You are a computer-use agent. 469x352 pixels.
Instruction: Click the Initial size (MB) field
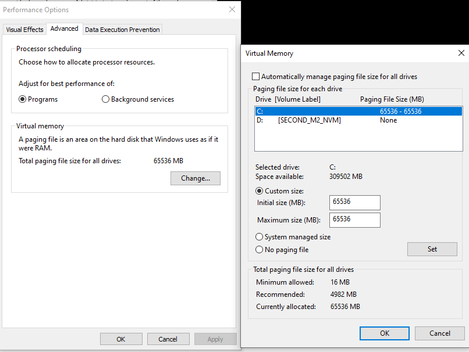355,203
